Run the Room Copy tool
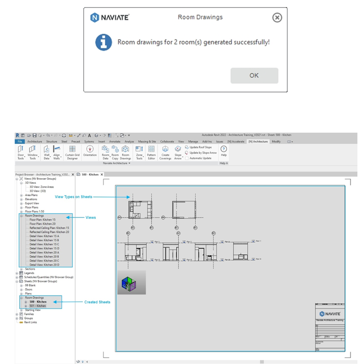The width and height of the screenshot is (359, 364). [115, 152]
